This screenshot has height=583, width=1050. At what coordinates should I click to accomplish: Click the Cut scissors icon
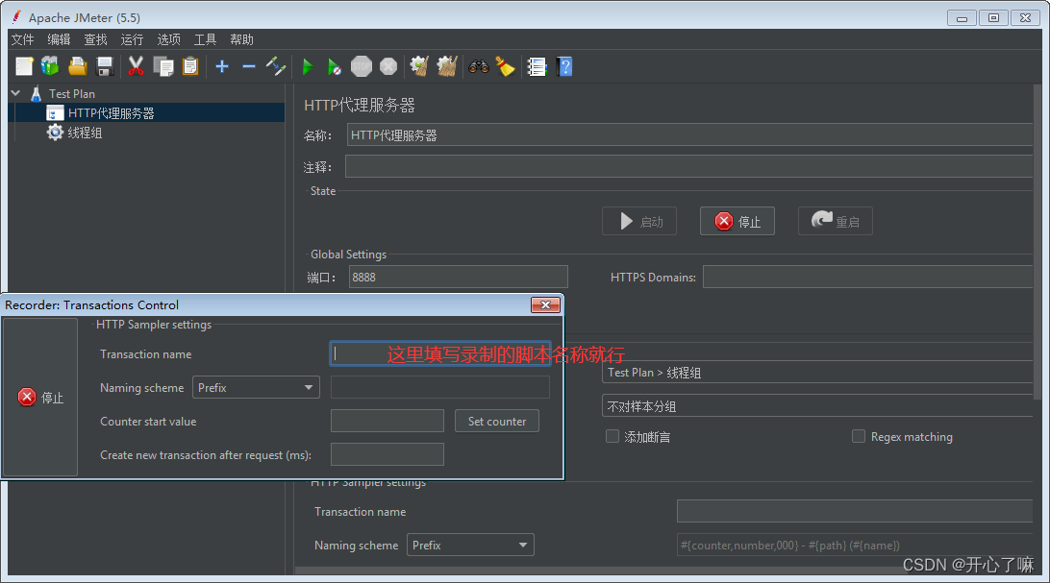(x=136, y=66)
